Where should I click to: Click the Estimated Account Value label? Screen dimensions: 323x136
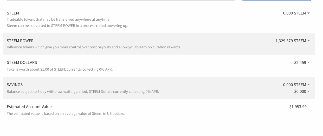(x=29, y=107)
